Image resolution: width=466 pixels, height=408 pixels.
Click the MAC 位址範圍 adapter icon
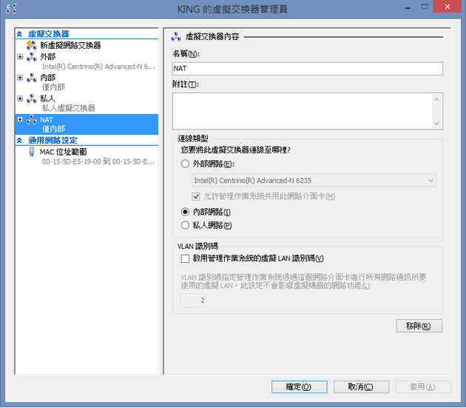coord(32,152)
